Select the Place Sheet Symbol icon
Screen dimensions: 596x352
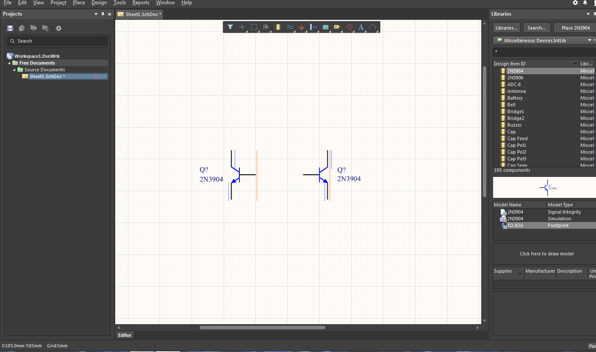pyautogui.click(x=325, y=27)
